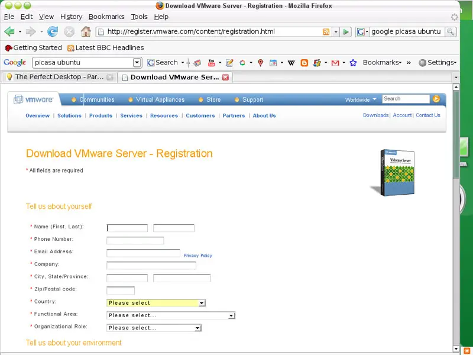
Task: Click the Zip/Postal code field
Action: pyautogui.click(x=121, y=291)
